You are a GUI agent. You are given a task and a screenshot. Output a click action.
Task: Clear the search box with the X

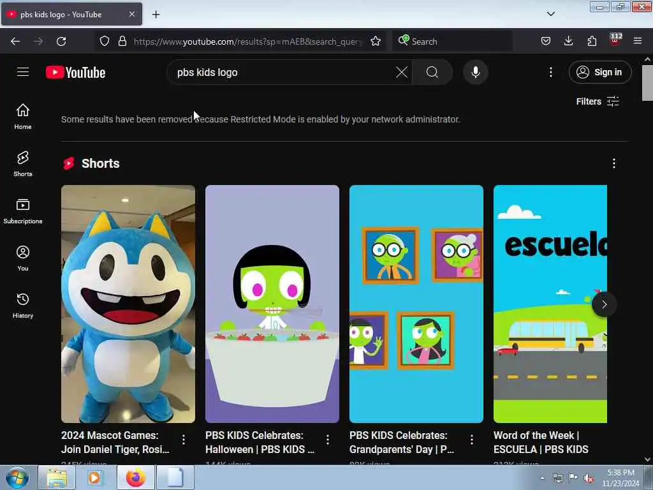[x=402, y=72]
